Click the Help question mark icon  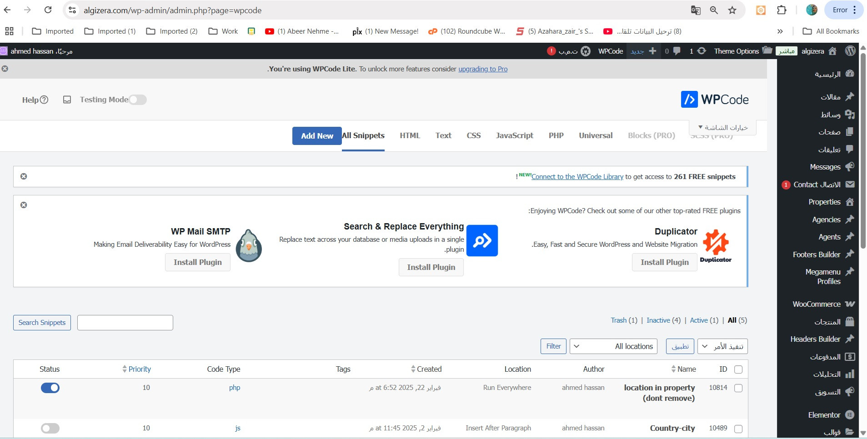[44, 100]
